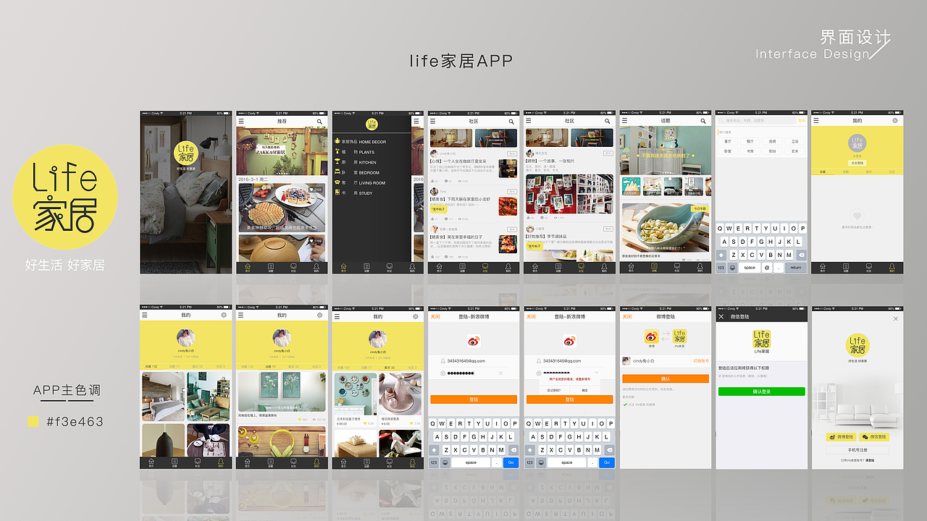
Task: Tap the @ key on the search keyboard
Action: 767,268
